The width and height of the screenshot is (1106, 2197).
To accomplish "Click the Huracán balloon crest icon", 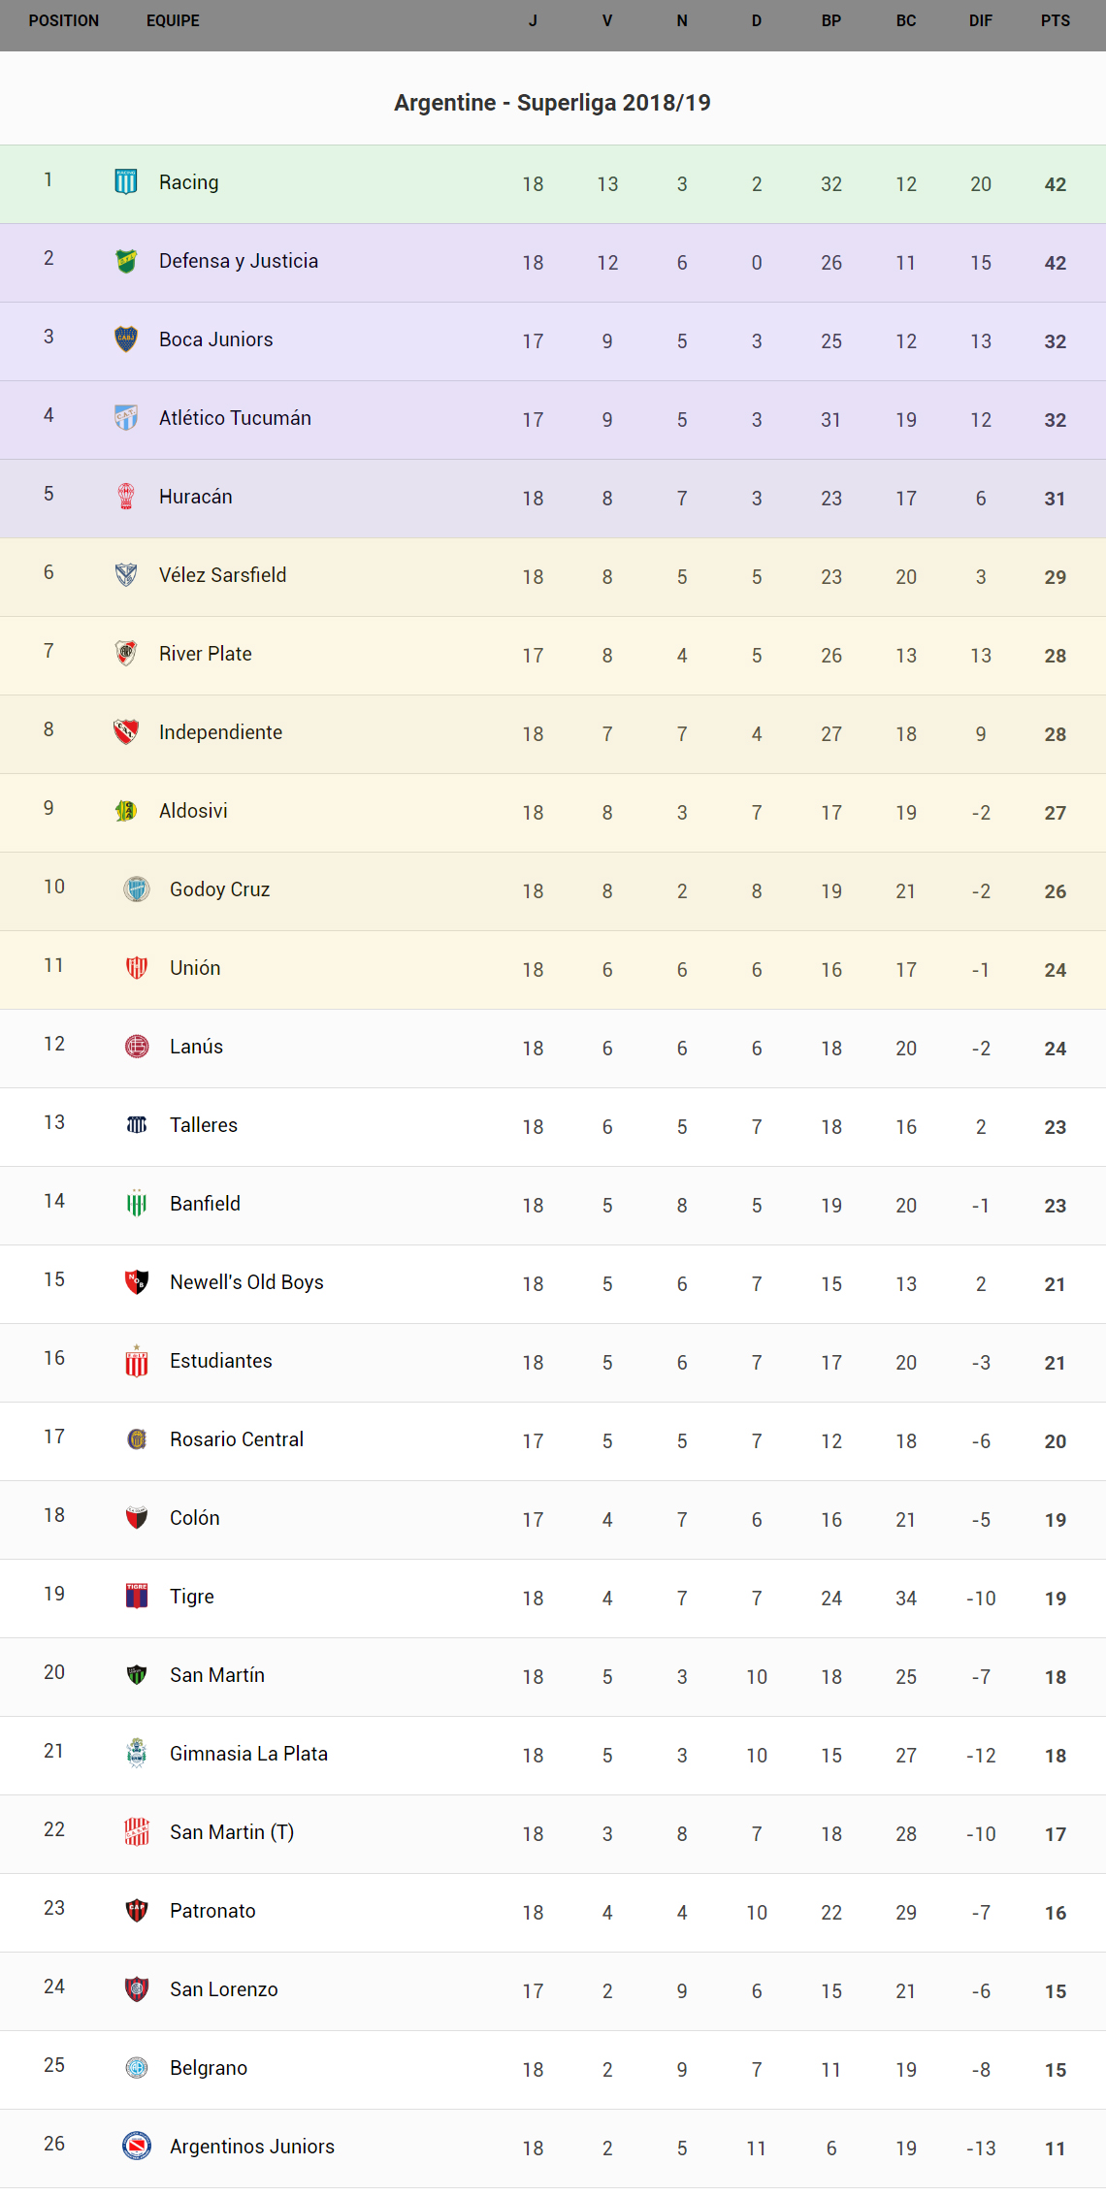I will click(126, 496).
